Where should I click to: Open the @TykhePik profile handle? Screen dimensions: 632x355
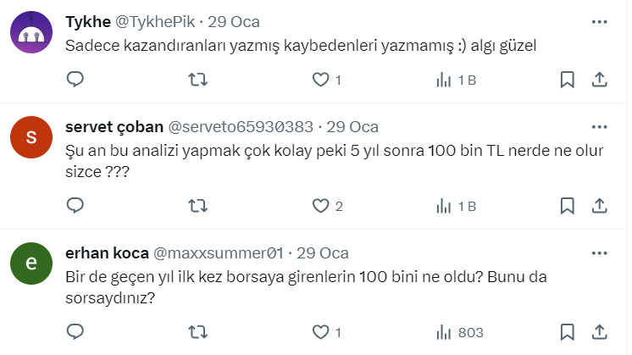tap(169, 22)
